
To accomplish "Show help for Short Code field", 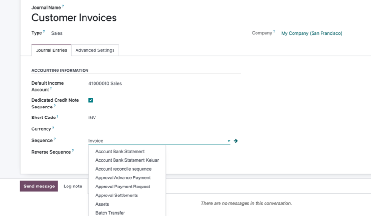I will (57, 116).
